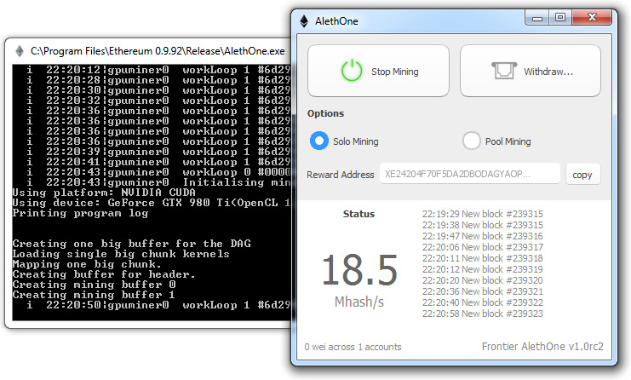Click console line 'Creating buffer for header.'

(x=104, y=274)
